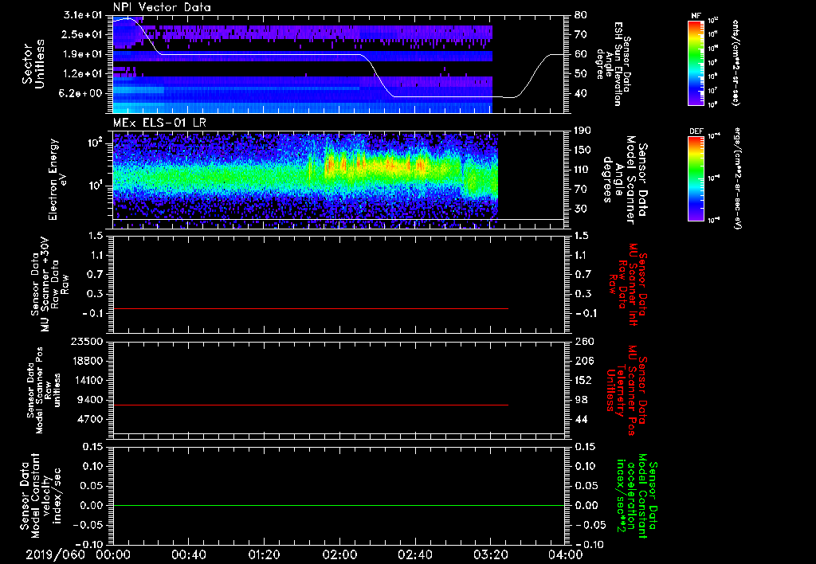This screenshot has height=564, width=816.
Task: Click the "80" sun elevation tick value
Action: point(580,15)
